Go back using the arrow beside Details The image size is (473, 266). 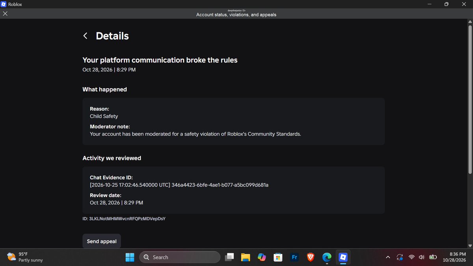pos(85,36)
